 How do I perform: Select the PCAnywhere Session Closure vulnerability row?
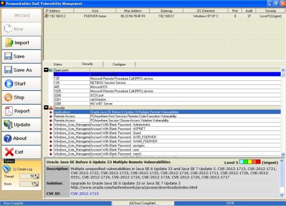click(x=167, y=120)
